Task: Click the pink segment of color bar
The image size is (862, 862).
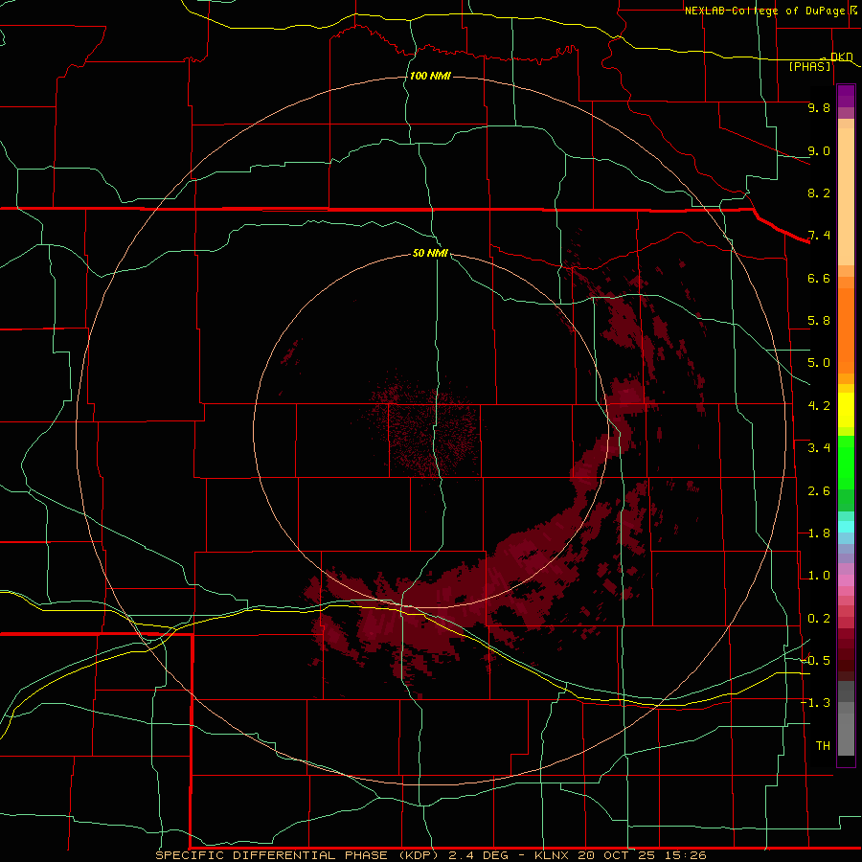Action: click(846, 580)
